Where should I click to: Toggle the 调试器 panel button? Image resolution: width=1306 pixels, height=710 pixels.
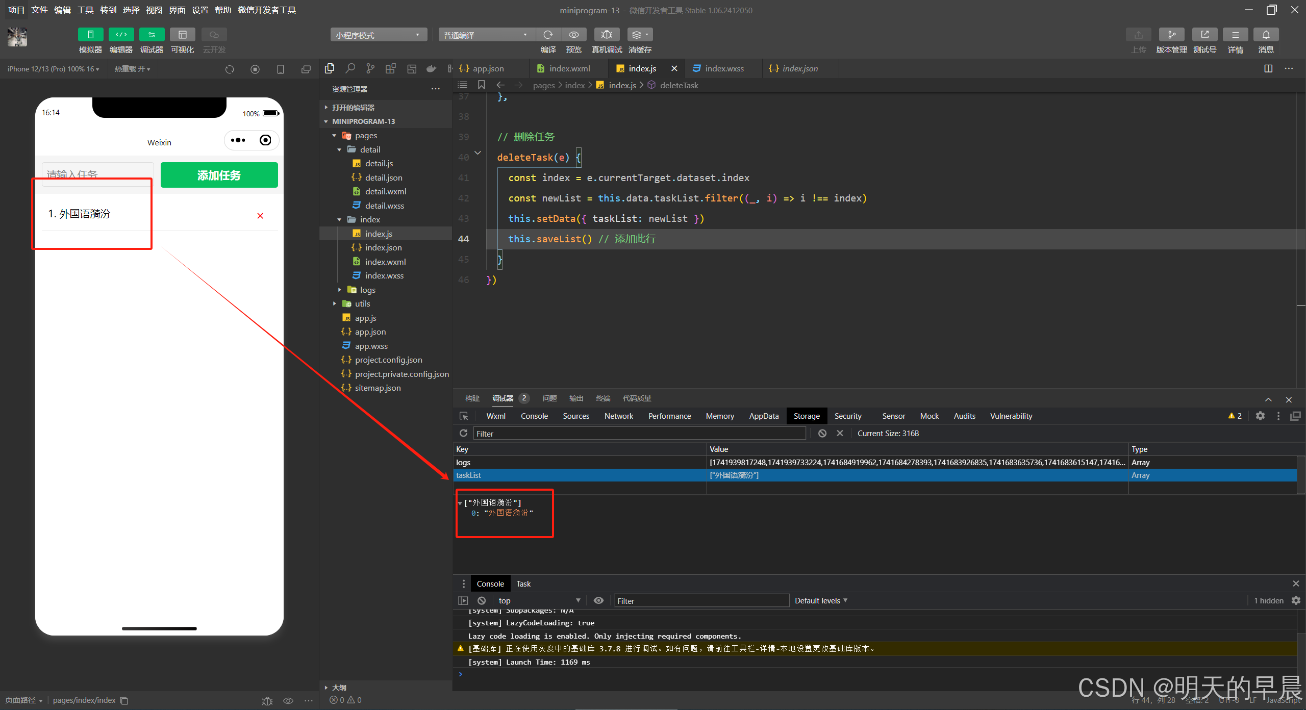pos(152,35)
